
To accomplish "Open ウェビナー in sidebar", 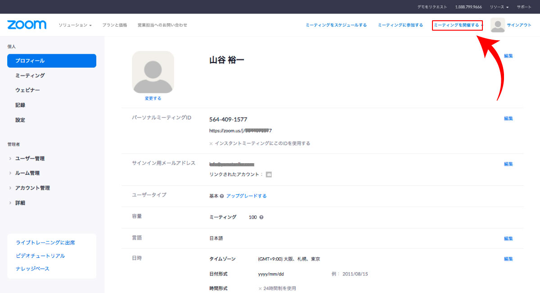I will tap(27, 91).
